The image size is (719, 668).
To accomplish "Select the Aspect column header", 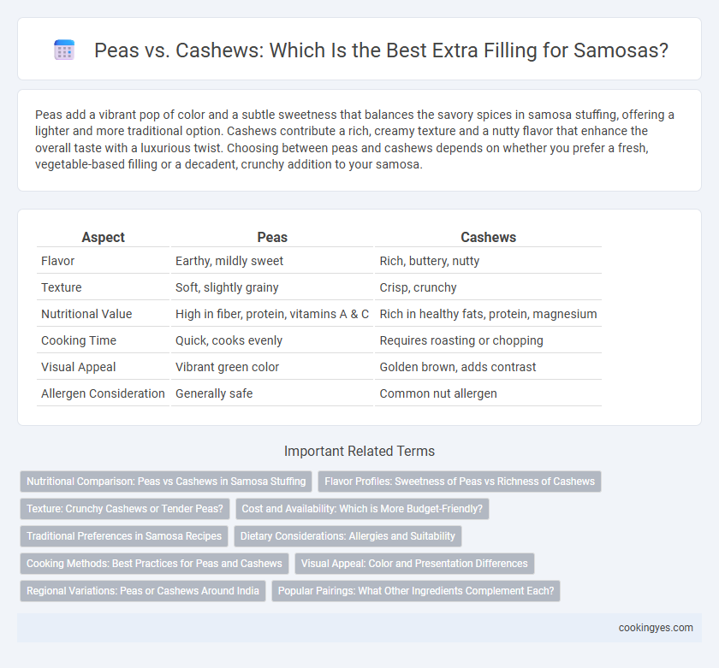I will coord(104,237).
